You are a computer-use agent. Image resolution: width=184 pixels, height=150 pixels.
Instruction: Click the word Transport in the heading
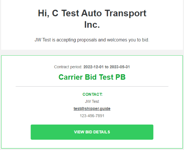pos(125,13)
